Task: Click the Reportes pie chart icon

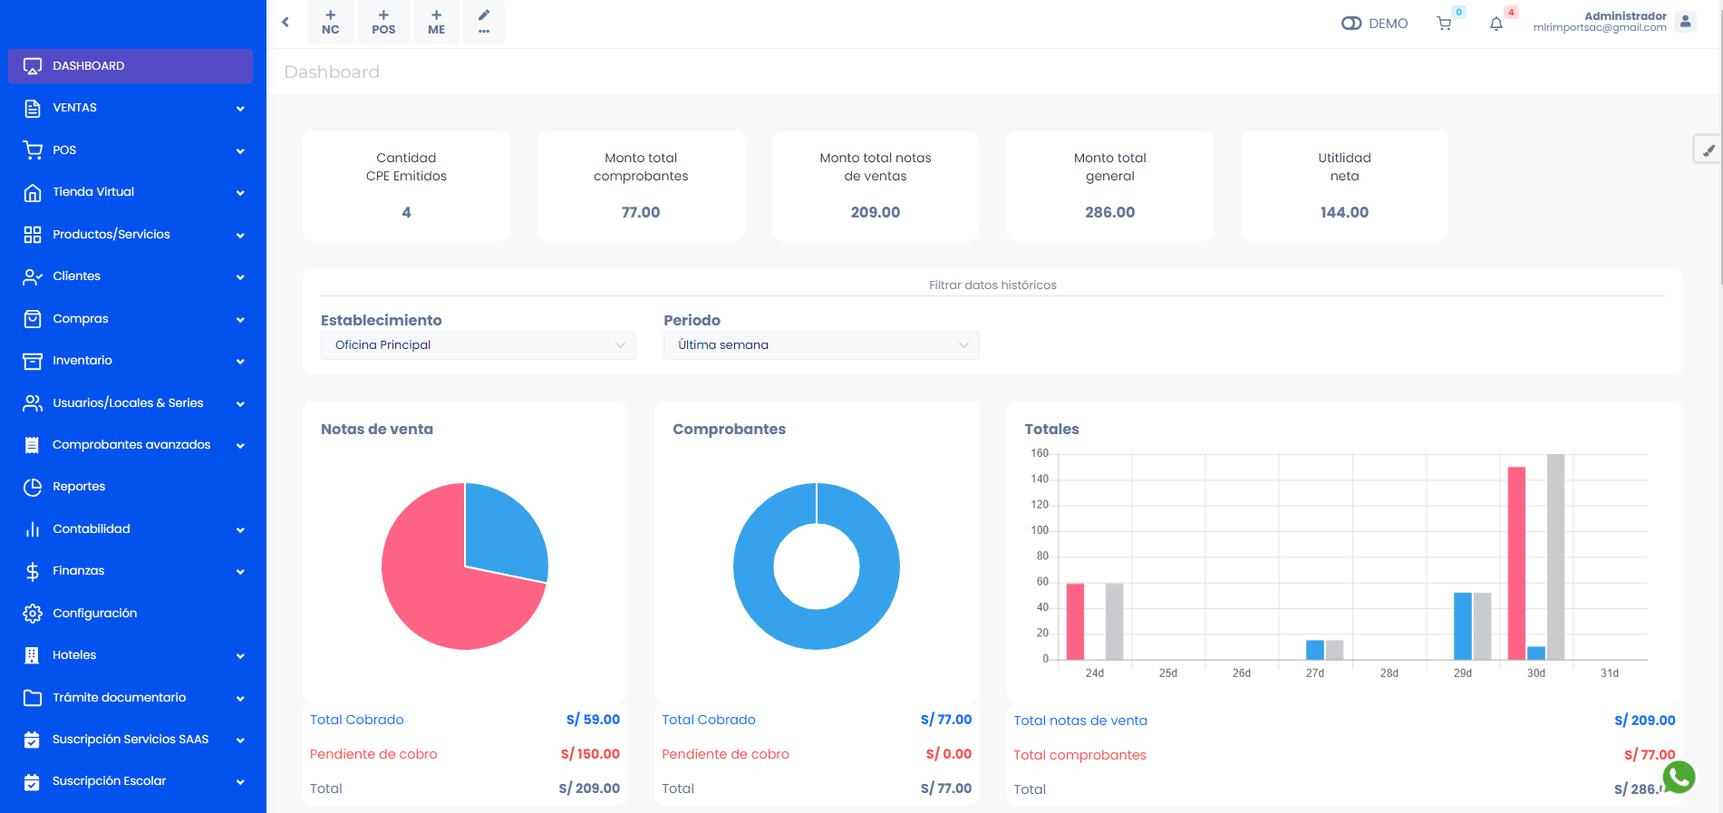Action: 33,487
